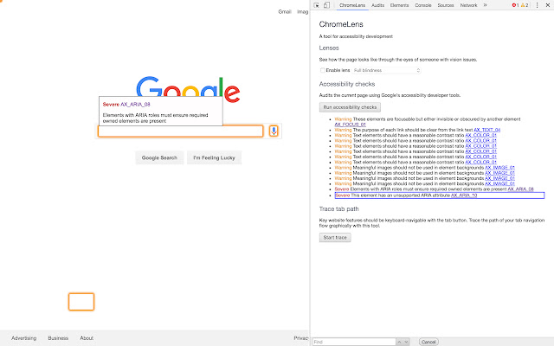Activate the inspect element picker icon
Viewport: 554px width, 346px height.
(x=316, y=5)
